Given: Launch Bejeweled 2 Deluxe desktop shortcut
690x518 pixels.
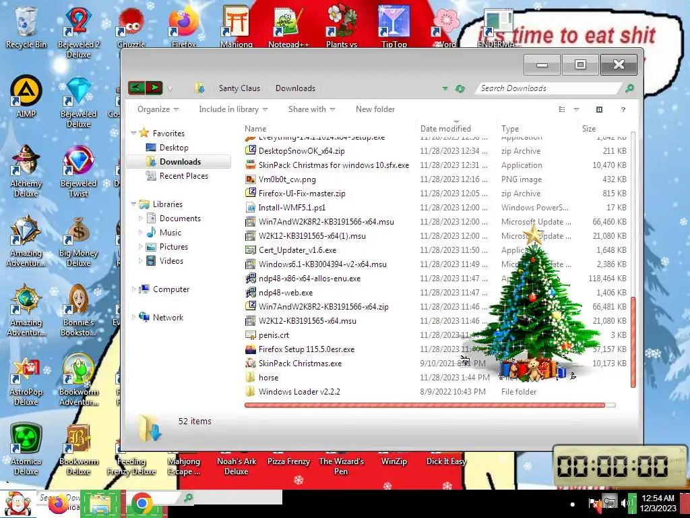Looking at the screenshot, I should click(78, 32).
